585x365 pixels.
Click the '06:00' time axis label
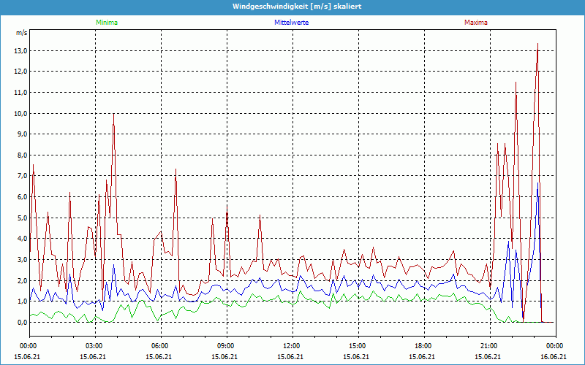point(161,346)
